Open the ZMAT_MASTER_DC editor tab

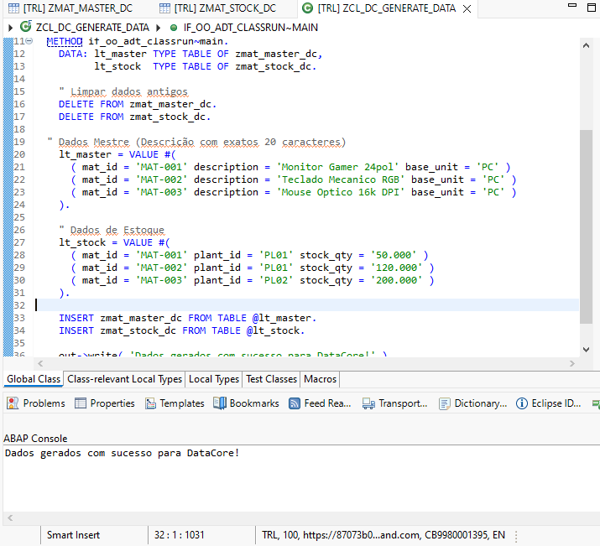pos(77,8)
